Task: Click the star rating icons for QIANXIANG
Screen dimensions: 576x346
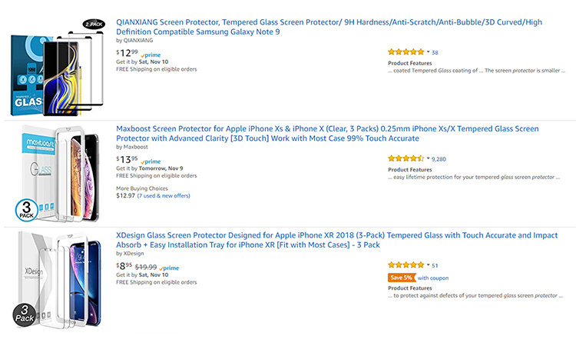Action: pyautogui.click(x=406, y=52)
